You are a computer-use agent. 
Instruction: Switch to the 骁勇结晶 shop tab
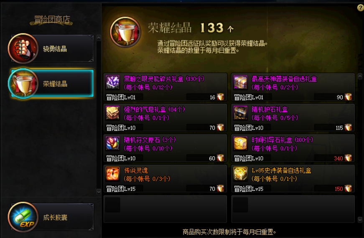[x=51, y=48]
